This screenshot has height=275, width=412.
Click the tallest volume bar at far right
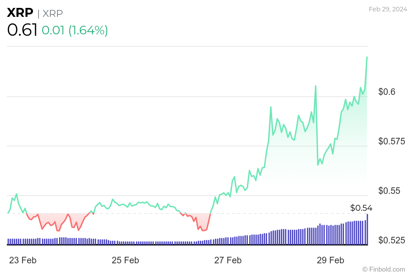pyautogui.click(x=367, y=229)
